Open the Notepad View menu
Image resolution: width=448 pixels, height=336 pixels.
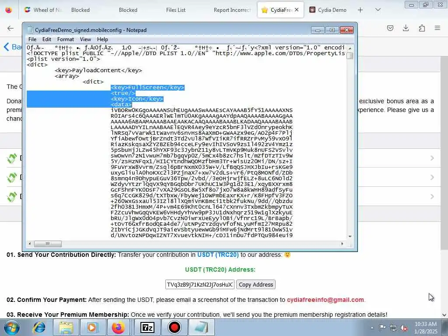tap(85, 39)
